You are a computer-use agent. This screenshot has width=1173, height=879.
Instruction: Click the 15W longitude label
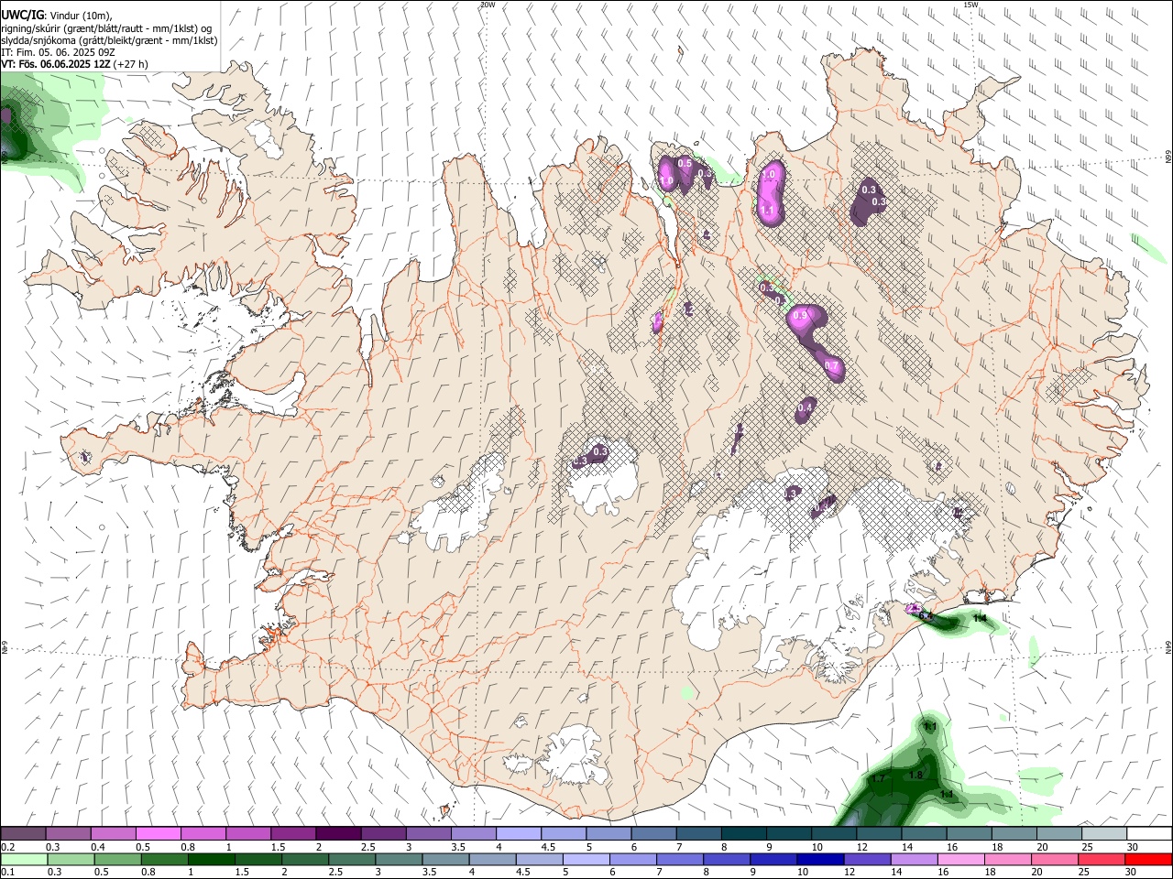[970, 5]
